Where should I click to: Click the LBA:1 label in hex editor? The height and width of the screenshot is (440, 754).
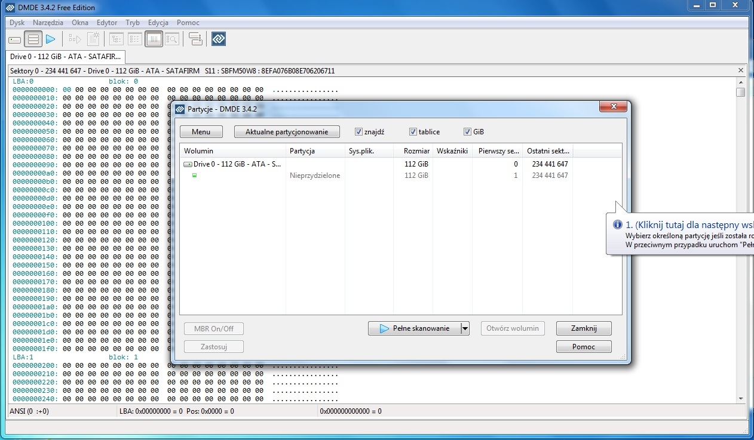(23, 357)
